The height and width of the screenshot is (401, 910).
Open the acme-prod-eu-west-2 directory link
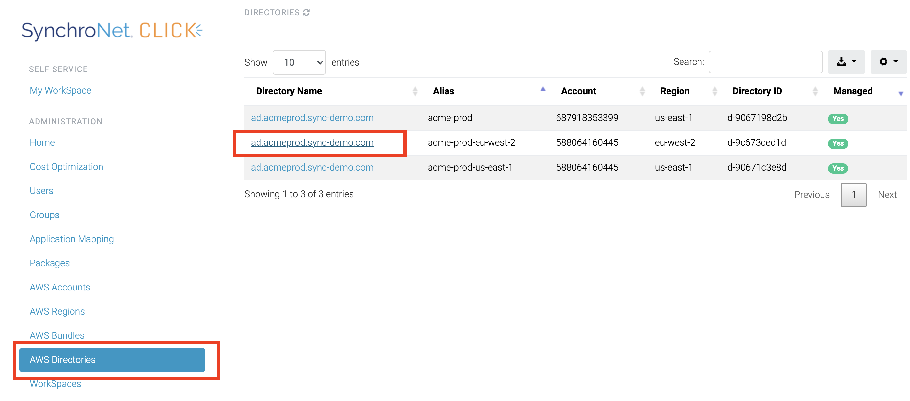point(312,142)
